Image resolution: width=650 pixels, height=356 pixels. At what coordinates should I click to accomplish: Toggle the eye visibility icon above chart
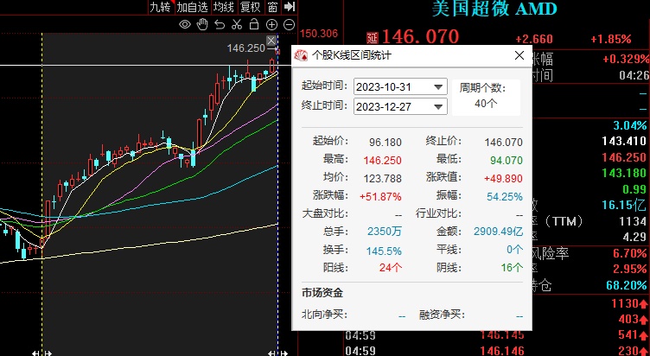(185, 24)
